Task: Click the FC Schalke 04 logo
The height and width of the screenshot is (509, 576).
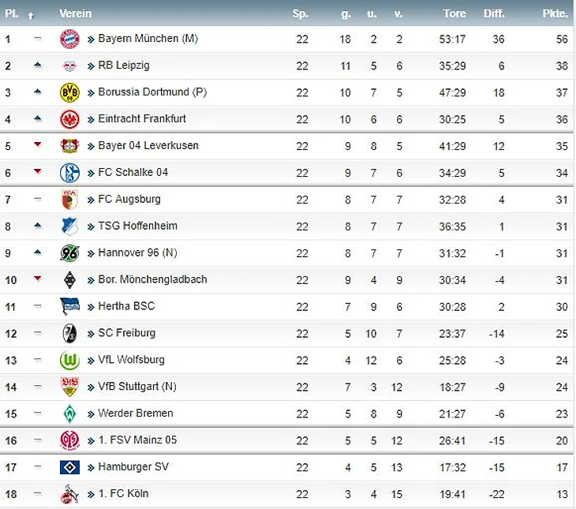Action: (70, 173)
